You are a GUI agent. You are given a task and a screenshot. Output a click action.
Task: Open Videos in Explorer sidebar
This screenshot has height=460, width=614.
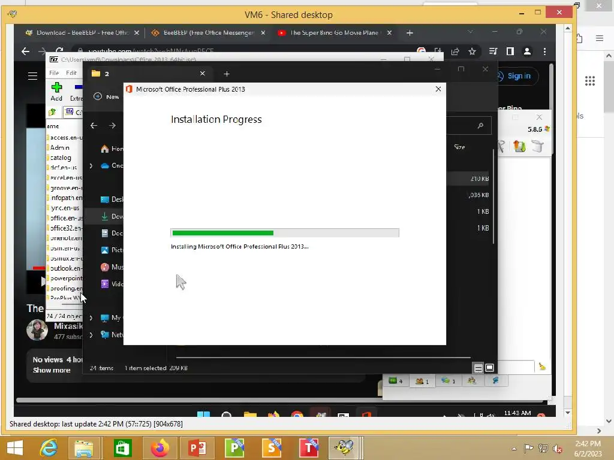click(x=112, y=284)
